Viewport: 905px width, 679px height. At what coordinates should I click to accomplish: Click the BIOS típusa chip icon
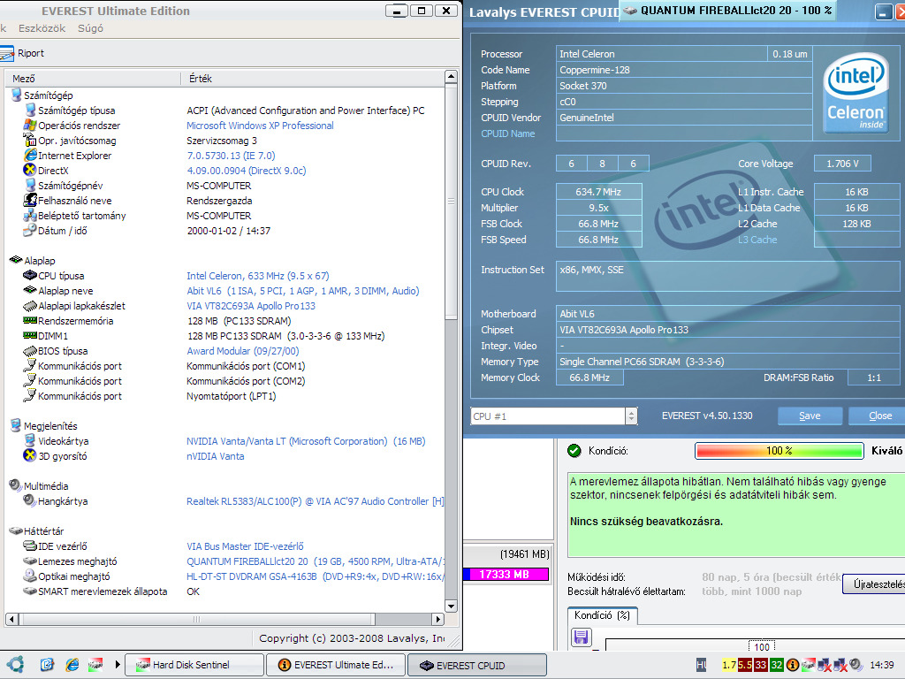(30, 350)
